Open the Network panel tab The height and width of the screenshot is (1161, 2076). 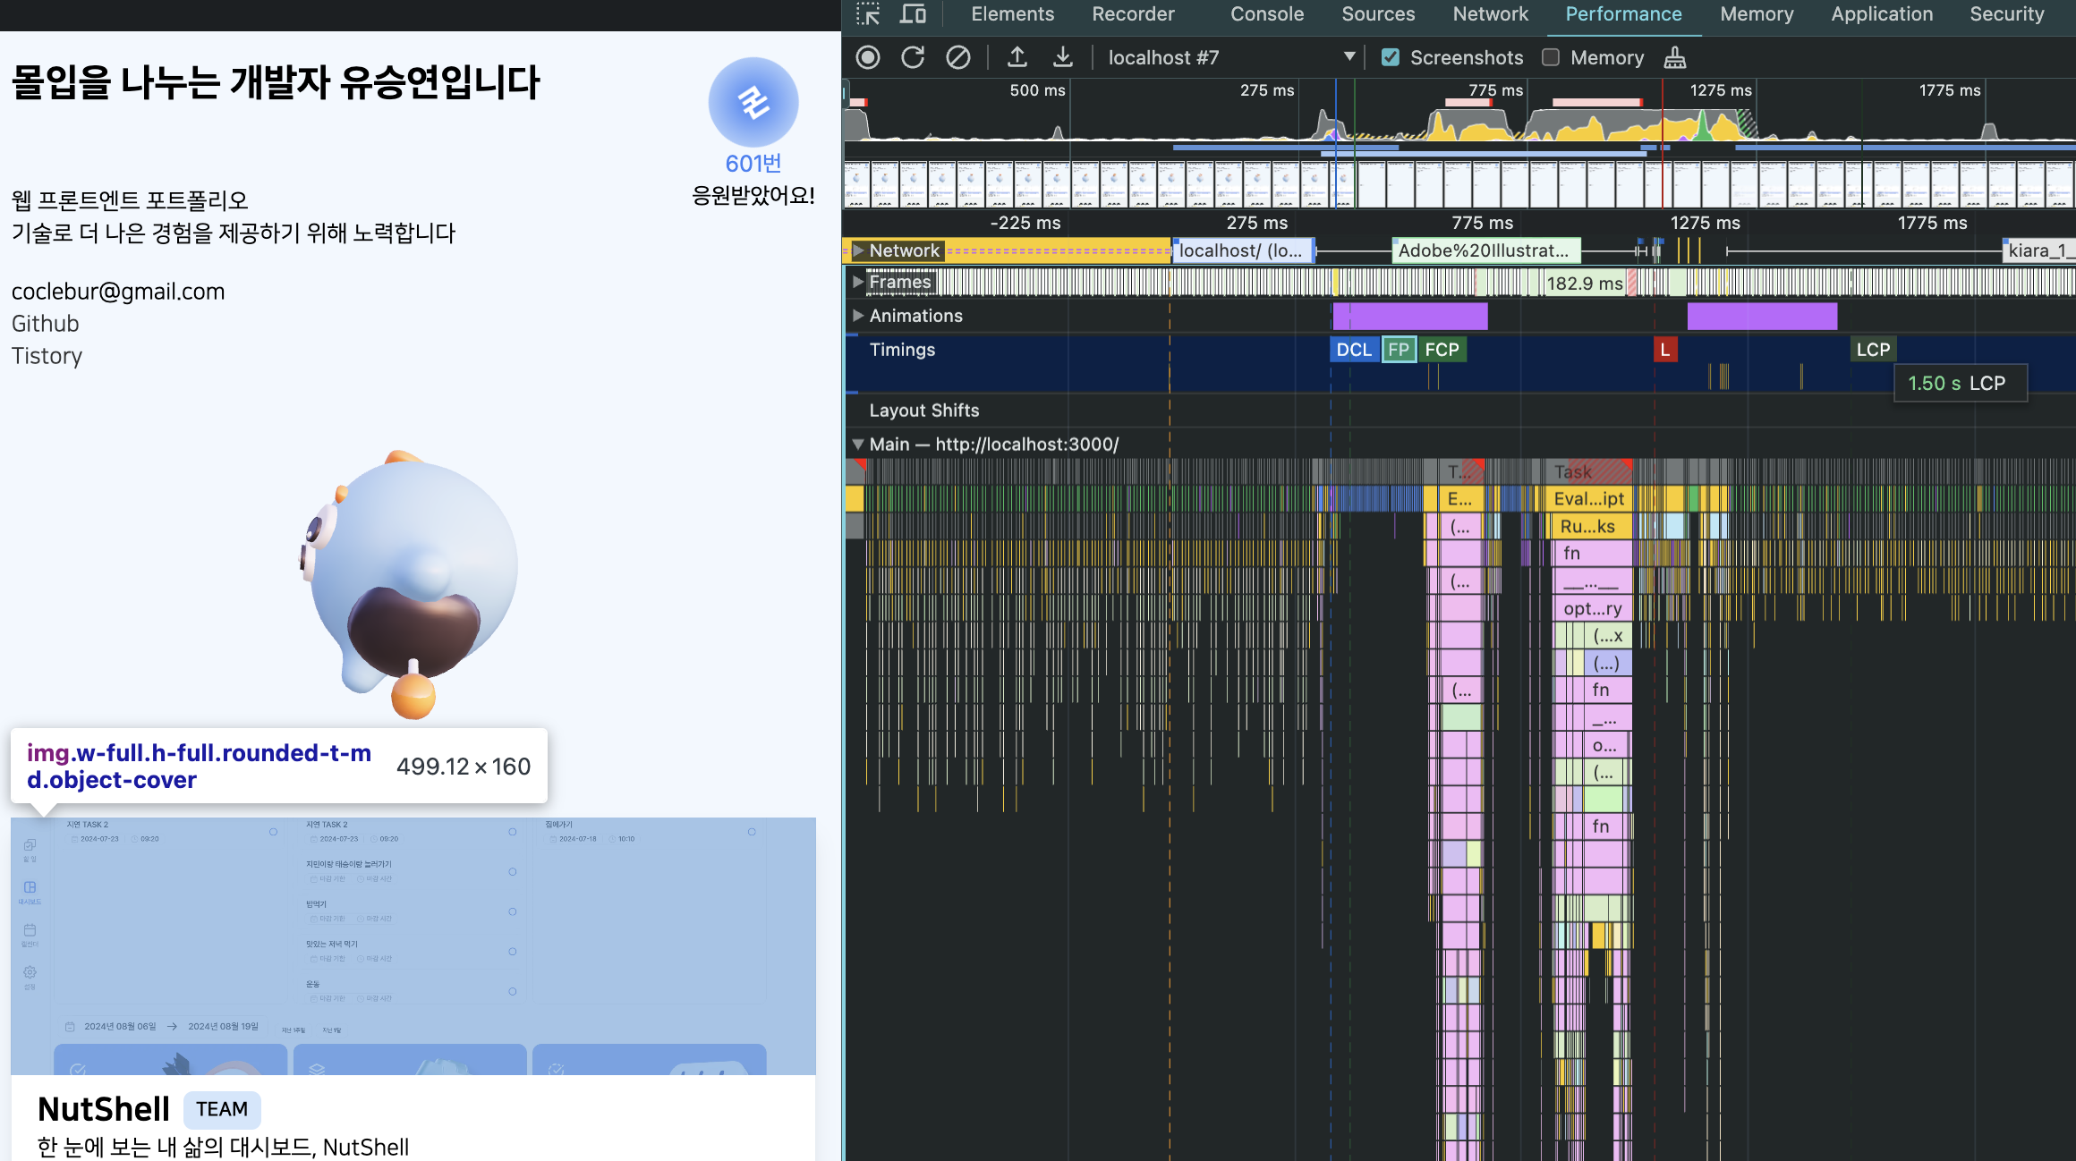click(1490, 14)
